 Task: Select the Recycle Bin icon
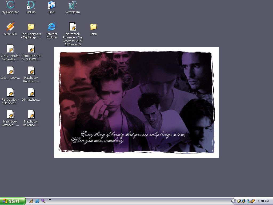[x=73, y=5]
